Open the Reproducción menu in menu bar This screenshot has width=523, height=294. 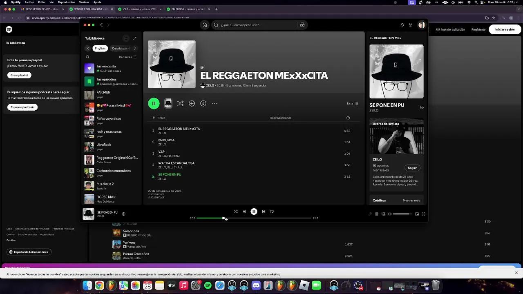click(x=67, y=2)
